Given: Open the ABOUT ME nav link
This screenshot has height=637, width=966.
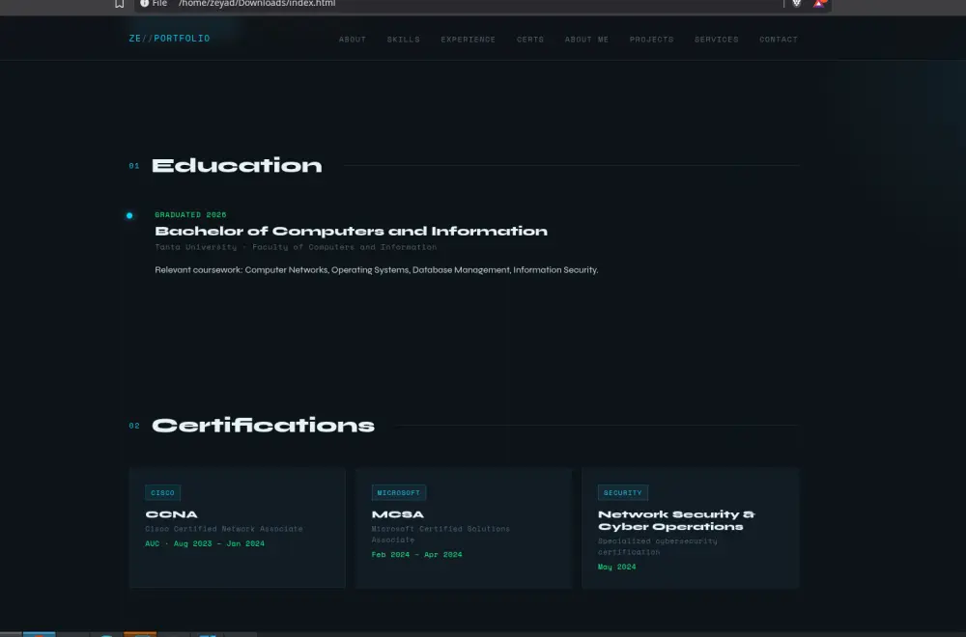Looking at the screenshot, I should click(586, 40).
